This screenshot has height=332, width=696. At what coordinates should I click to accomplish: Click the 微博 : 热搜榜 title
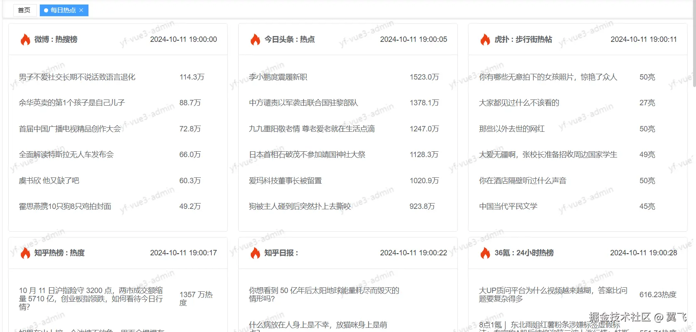coord(56,39)
